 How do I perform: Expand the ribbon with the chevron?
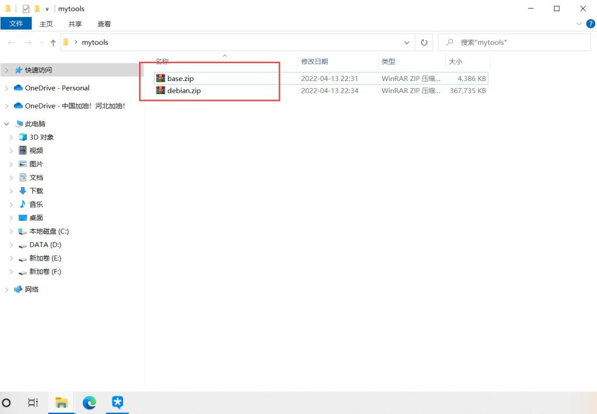pos(579,23)
